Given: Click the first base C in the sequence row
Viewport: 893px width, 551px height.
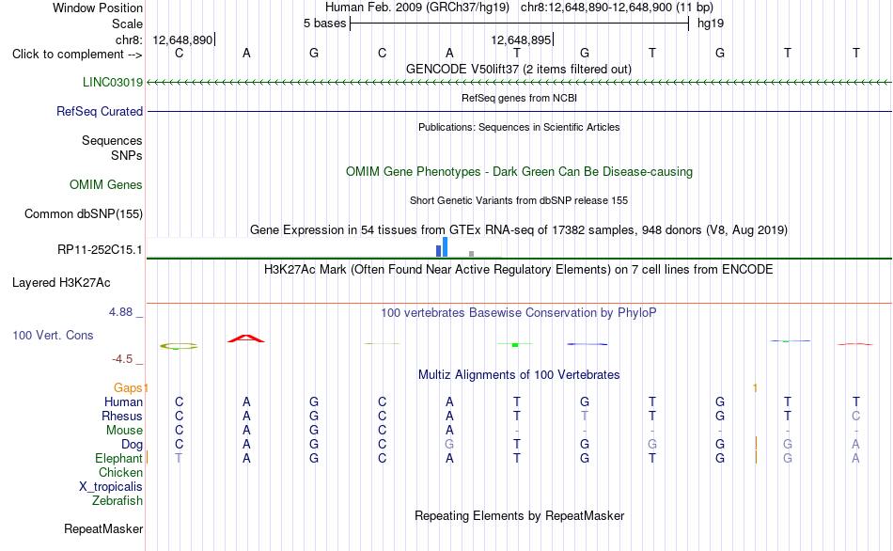Looking at the screenshot, I should coord(179,53).
